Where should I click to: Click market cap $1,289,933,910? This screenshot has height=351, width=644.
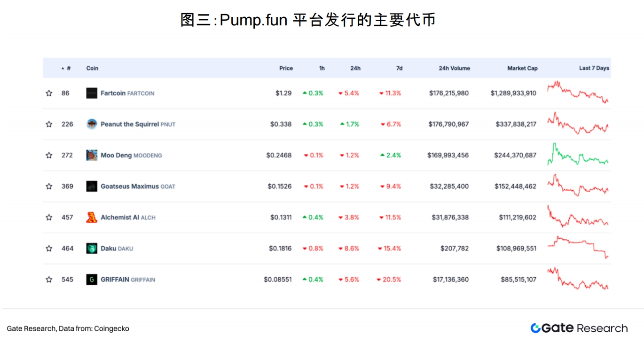pos(513,93)
